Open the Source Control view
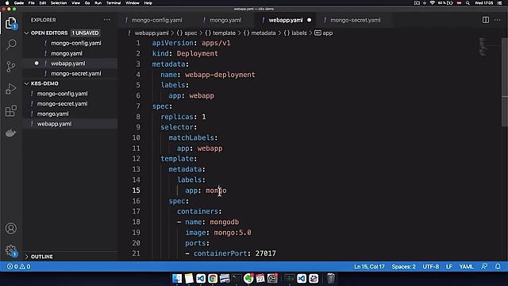 point(10,67)
